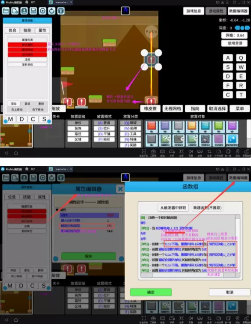Click circular reload icon in upper editor toolbar
251x324 pixels.
[52, 11]
